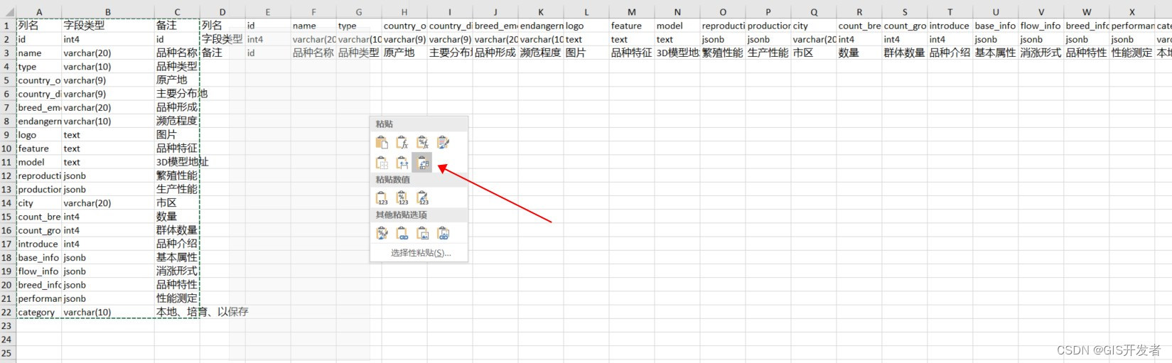Select cell C16 with 群体数量

tap(177, 230)
